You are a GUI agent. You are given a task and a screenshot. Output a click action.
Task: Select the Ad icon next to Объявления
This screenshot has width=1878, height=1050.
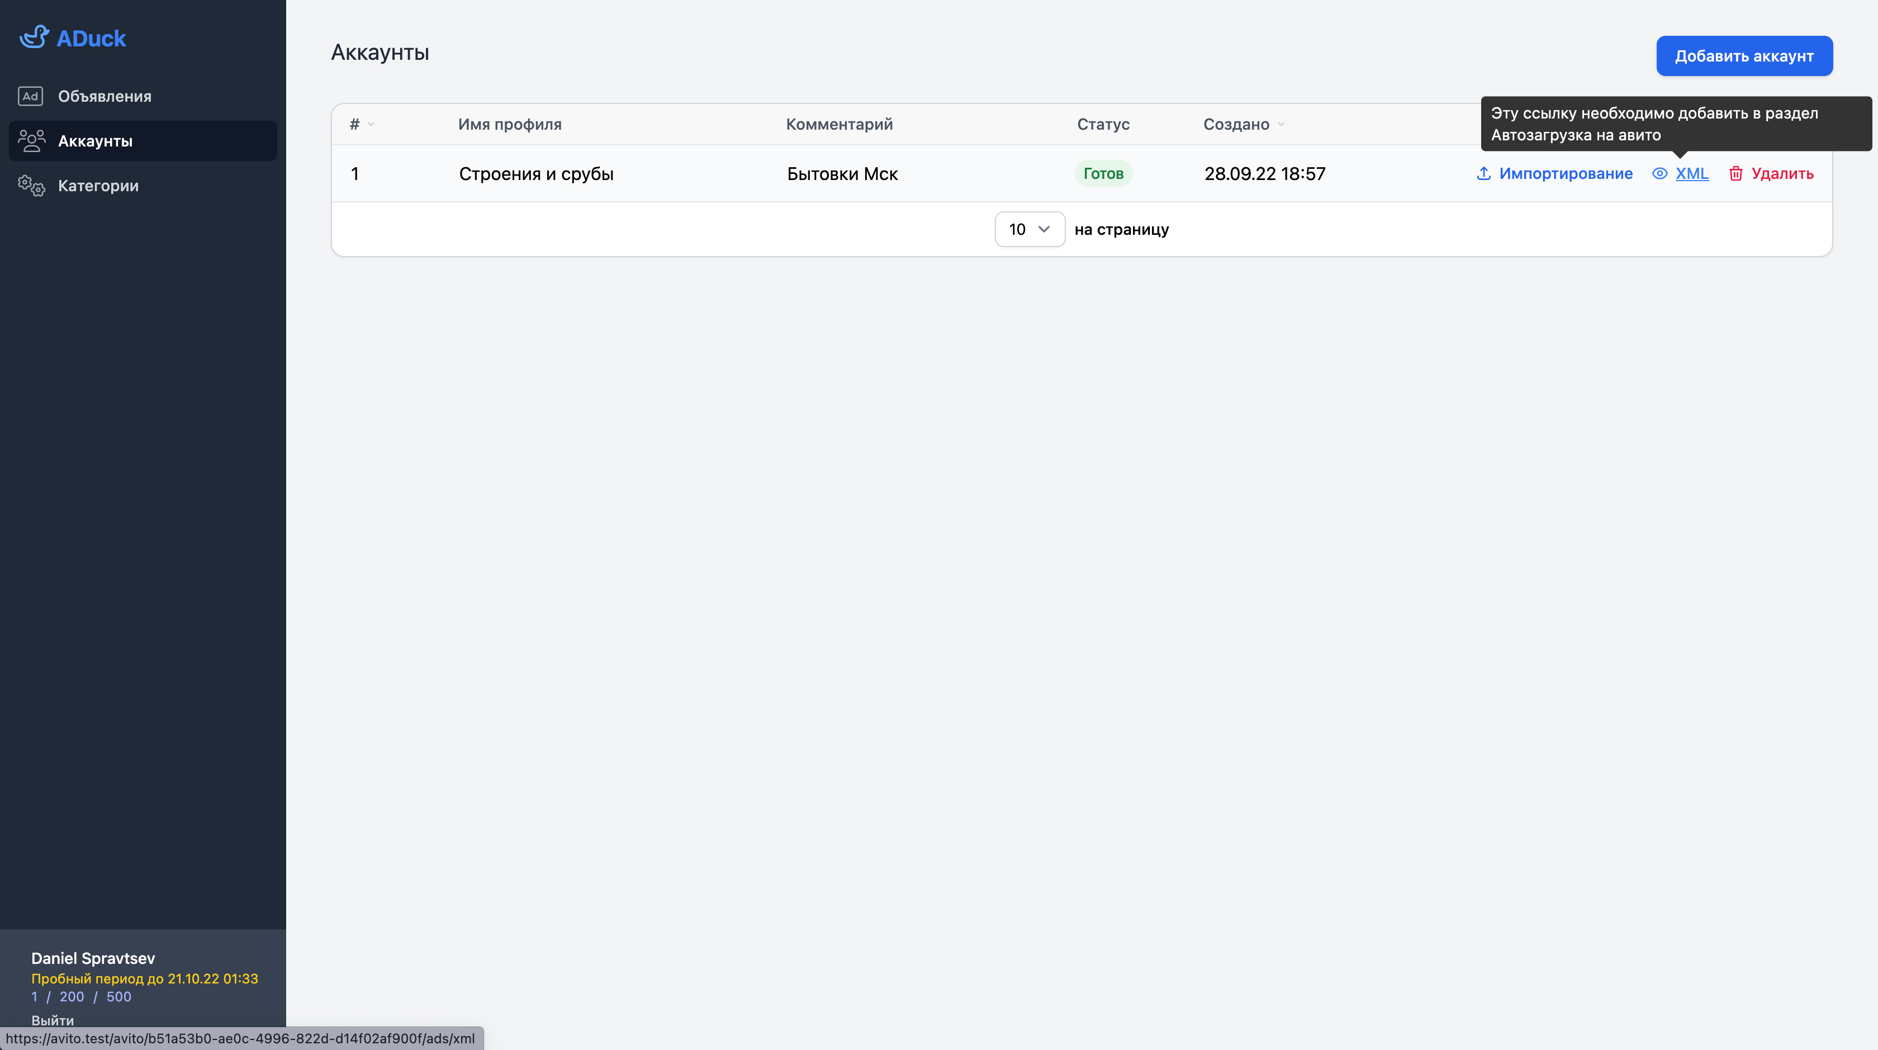point(30,96)
